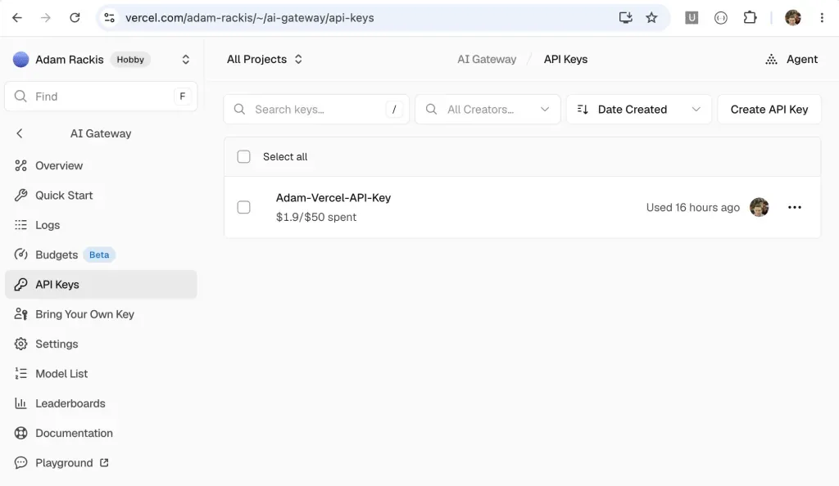
Task: Expand the All Projects selector
Action: click(265, 59)
